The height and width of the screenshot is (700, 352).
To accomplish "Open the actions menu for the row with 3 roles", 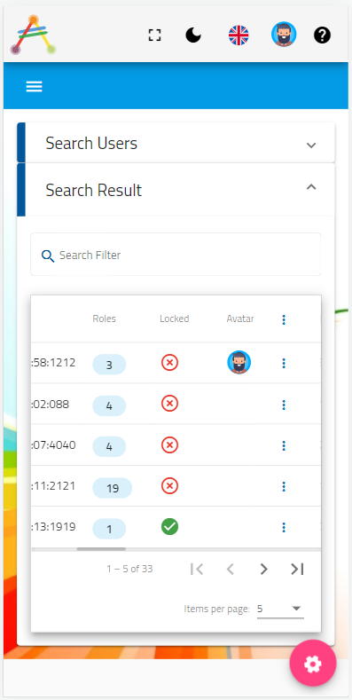I will click(284, 364).
